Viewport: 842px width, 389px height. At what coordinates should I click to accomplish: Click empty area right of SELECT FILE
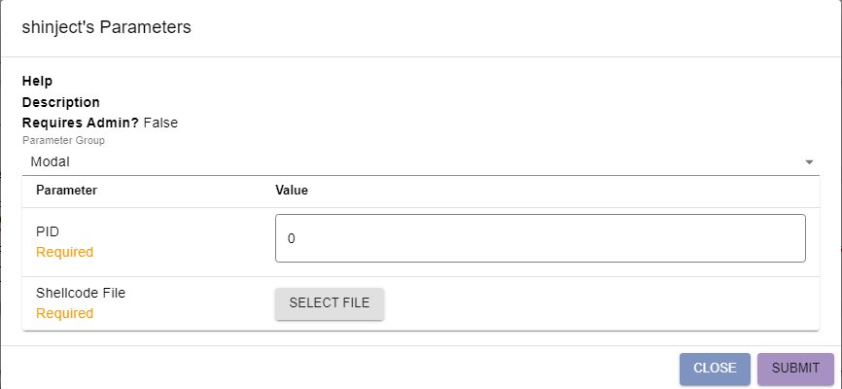click(x=596, y=303)
